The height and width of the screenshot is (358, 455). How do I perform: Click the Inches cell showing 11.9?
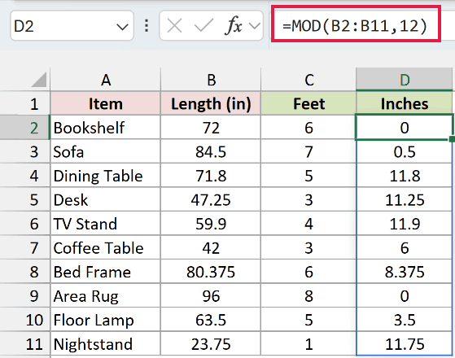405,224
